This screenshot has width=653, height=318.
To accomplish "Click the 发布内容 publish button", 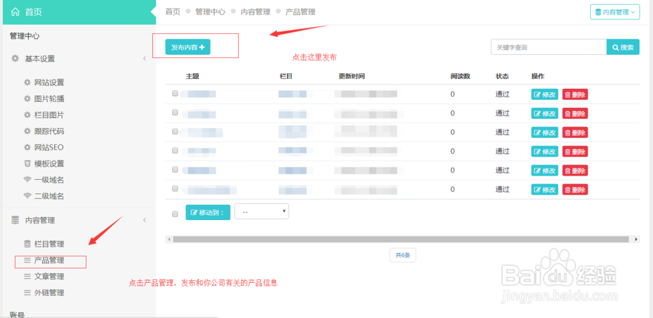I will [x=188, y=47].
